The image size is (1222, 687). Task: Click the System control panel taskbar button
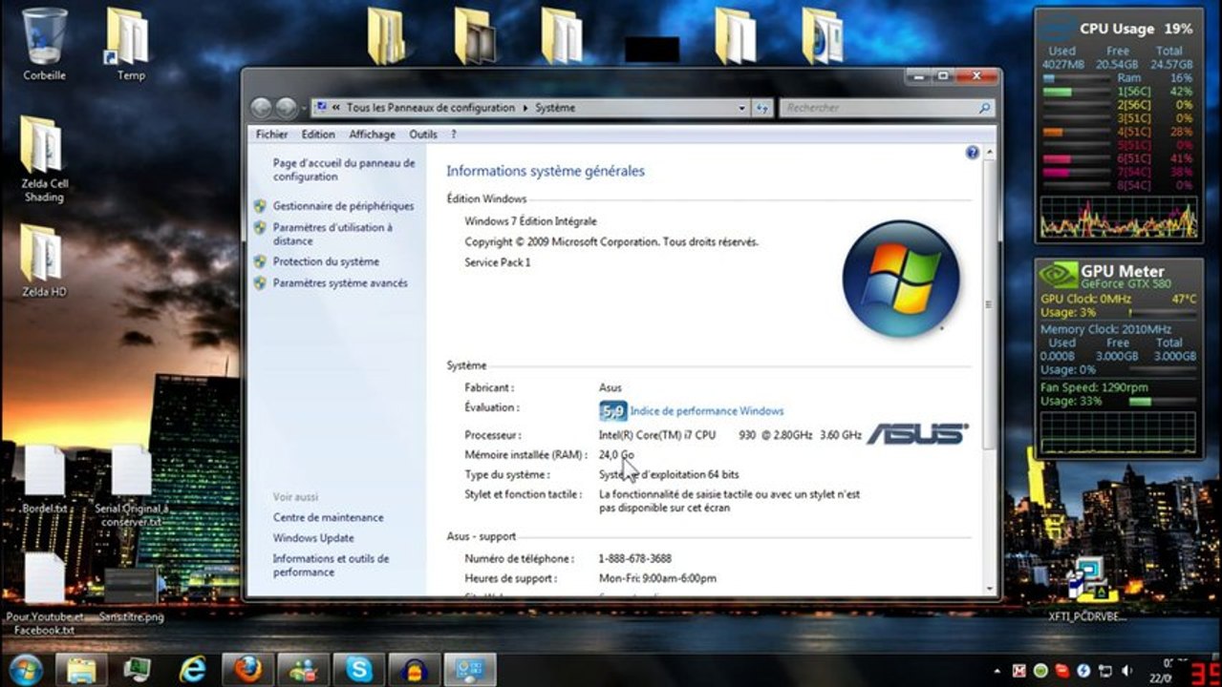[470, 670]
